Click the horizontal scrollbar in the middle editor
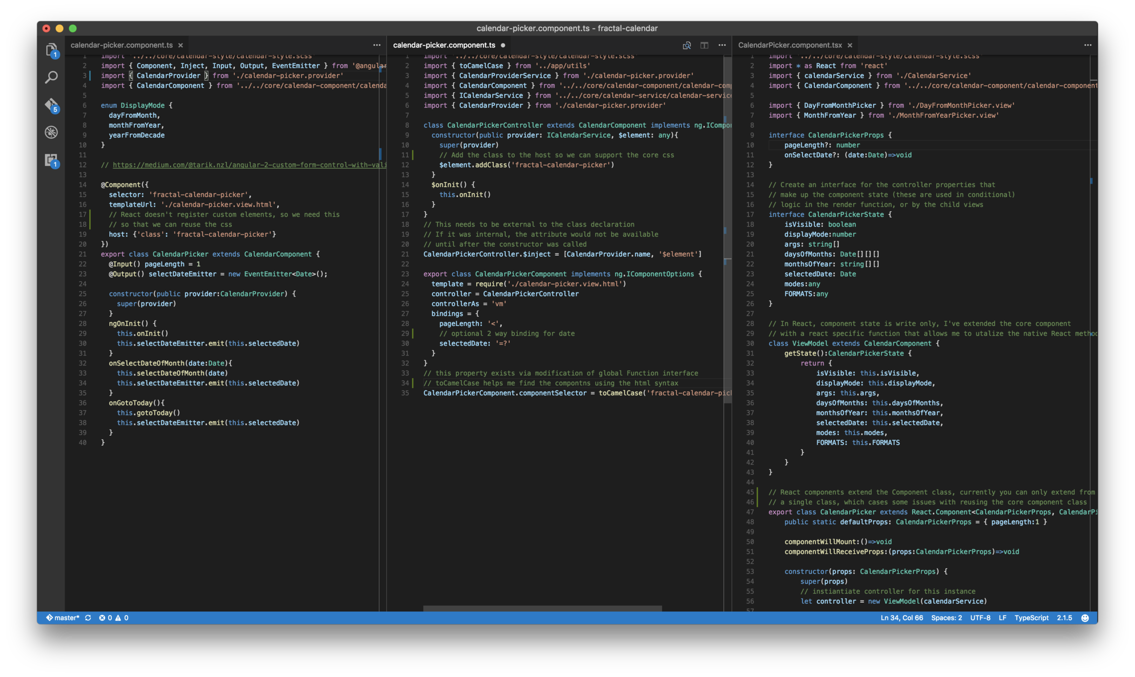Image resolution: width=1135 pixels, height=677 pixels. [x=542, y=608]
